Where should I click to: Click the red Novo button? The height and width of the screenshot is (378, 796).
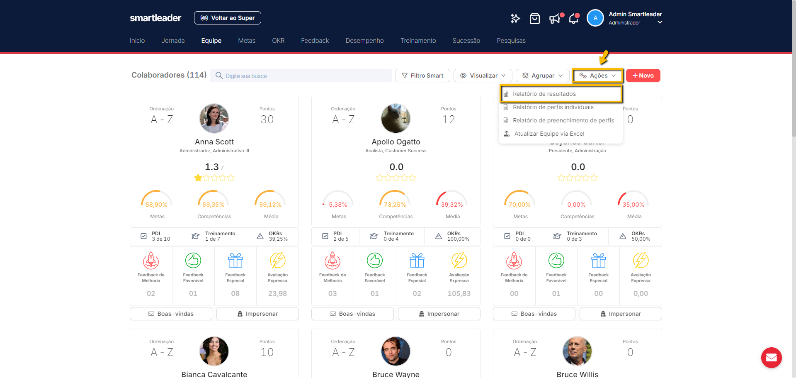(x=643, y=76)
